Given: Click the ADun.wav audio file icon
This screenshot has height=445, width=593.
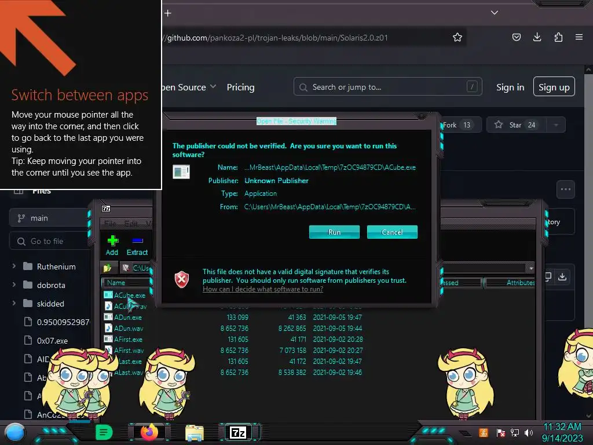Looking at the screenshot, I should 108,328.
